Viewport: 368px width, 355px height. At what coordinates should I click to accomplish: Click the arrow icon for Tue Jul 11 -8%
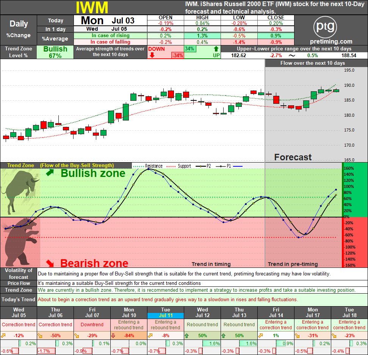click(150, 336)
